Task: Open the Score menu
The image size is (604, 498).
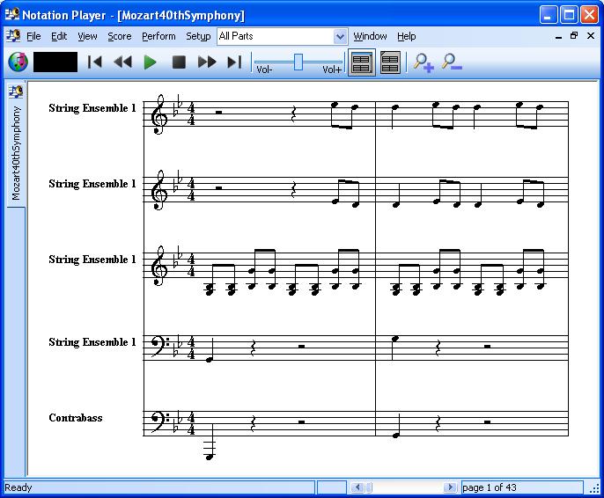Action: click(x=120, y=36)
